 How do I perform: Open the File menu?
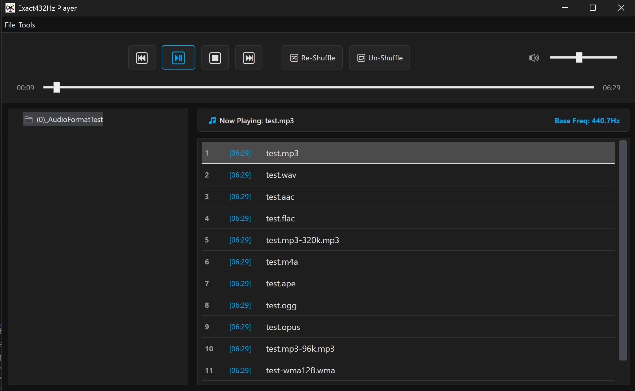pyautogui.click(x=10, y=25)
